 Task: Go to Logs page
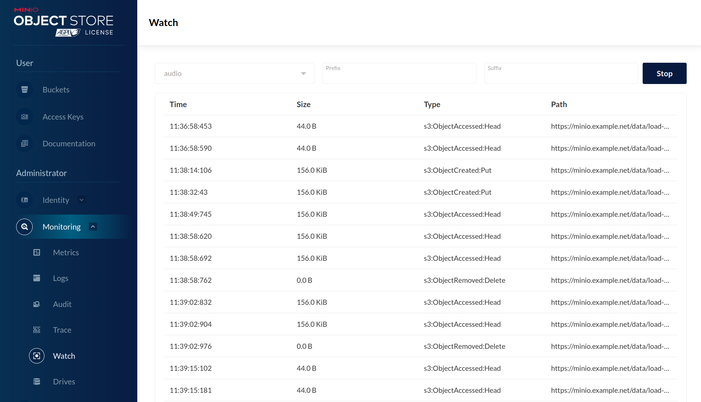pos(61,278)
